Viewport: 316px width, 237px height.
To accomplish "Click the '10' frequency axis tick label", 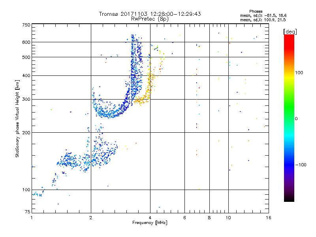I will 228,218.
